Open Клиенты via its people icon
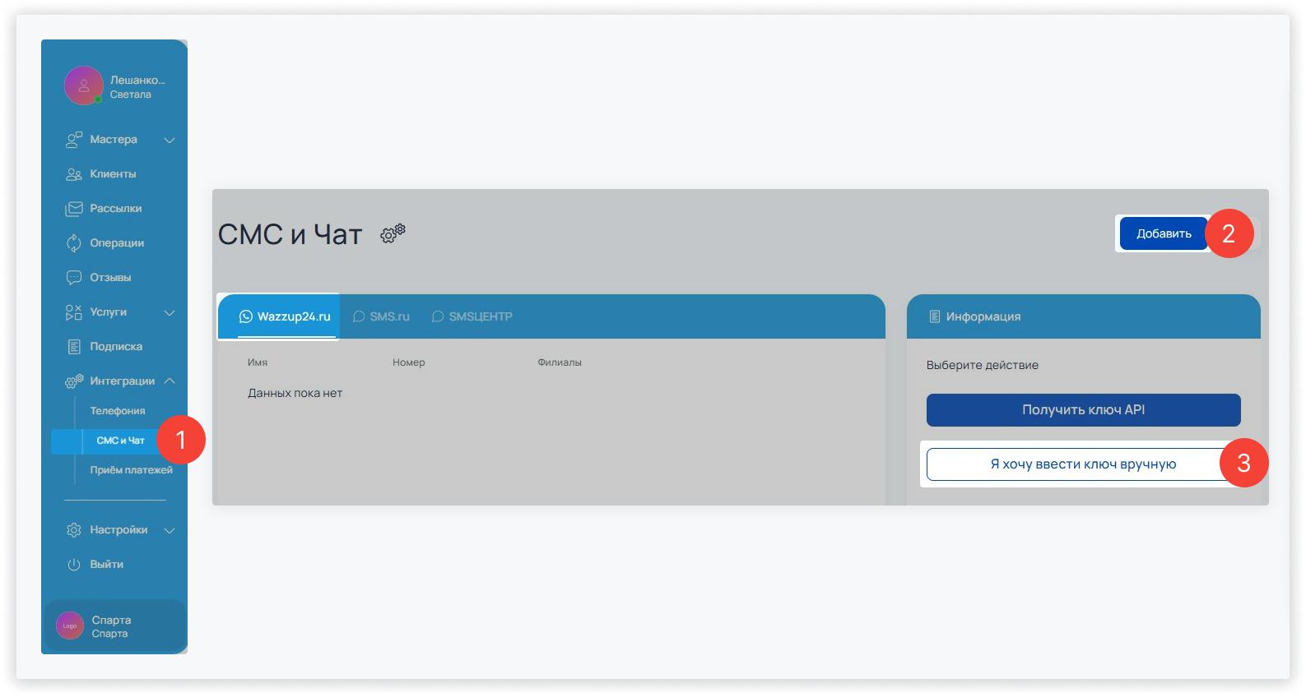 74,174
